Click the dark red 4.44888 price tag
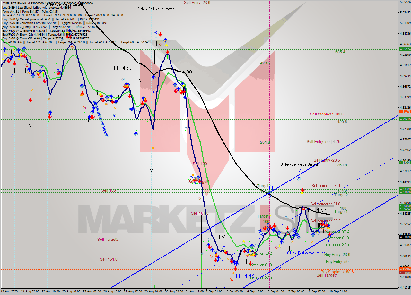This screenshot has height=295, width=411. click(405, 273)
